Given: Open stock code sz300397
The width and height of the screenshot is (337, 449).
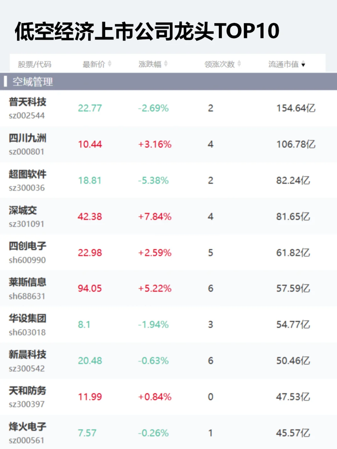Looking at the screenshot, I should (x=27, y=404).
